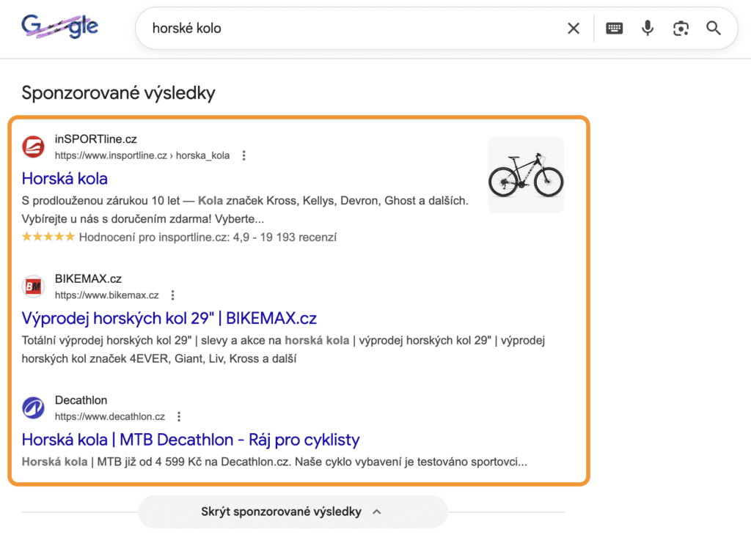Click the BIKEMAX site favicon

(33, 287)
